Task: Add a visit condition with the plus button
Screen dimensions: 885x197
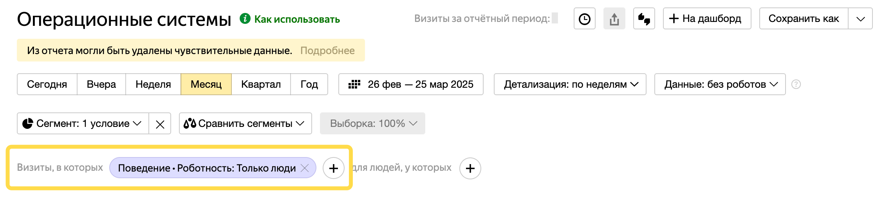Action: (x=333, y=168)
